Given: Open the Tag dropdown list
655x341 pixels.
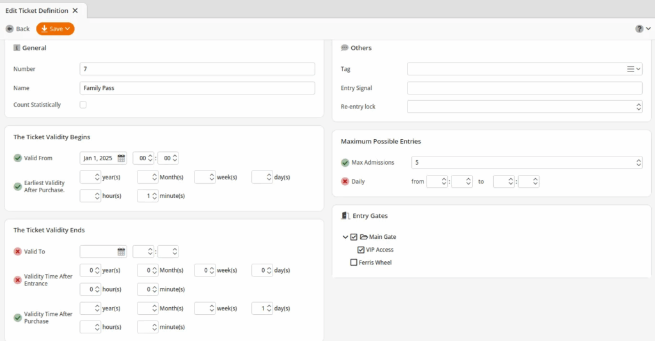Looking at the screenshot, I should click(633, 69).
